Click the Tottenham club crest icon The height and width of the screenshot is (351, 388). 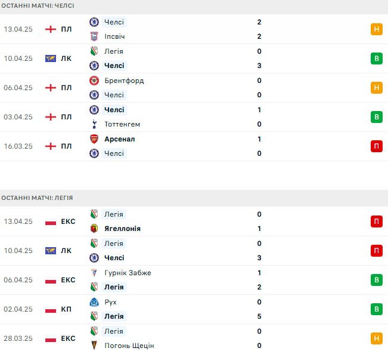(x=94, y=124)
